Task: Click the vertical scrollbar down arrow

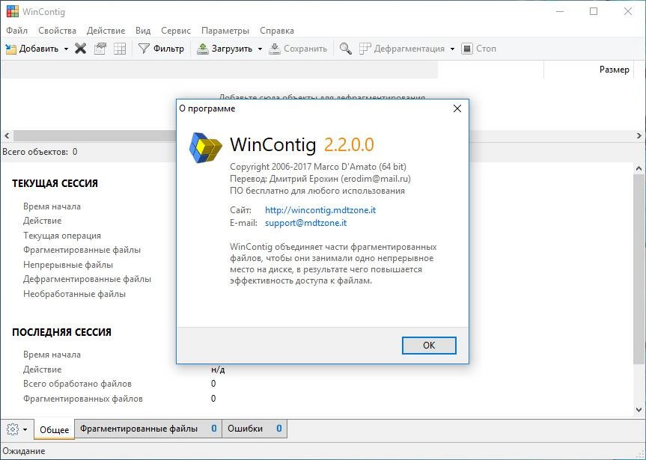Action: coord(639,410)
